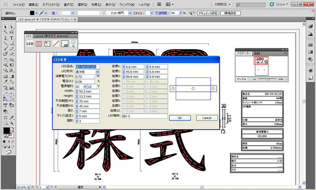Toggle Draw Normal mode in toolbox
Viewport: 316px width, 190px height.
coord(4,147)
